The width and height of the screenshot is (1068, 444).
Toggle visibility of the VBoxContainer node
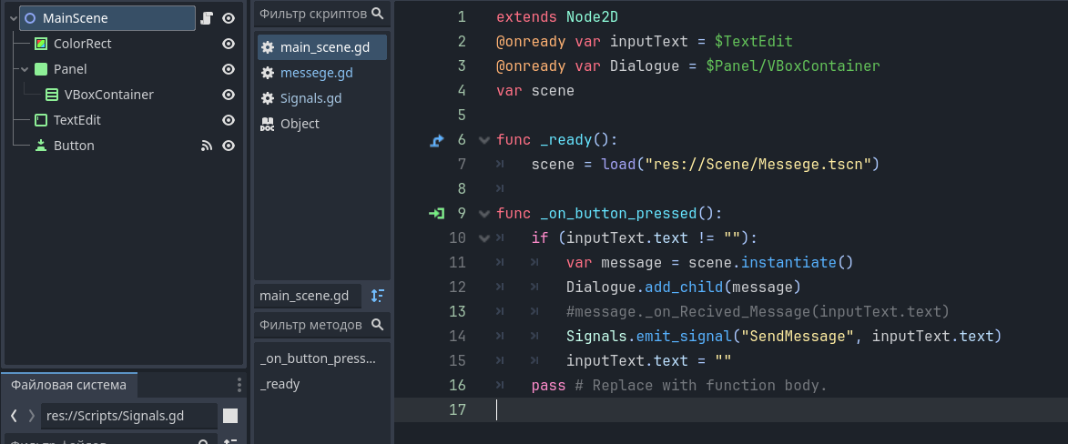(229, 95)
